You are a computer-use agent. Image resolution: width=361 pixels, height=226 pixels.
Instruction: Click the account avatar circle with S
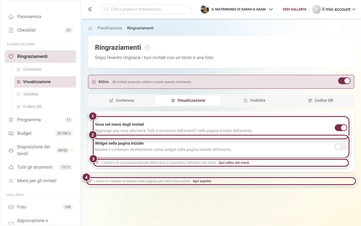(316, 9)
